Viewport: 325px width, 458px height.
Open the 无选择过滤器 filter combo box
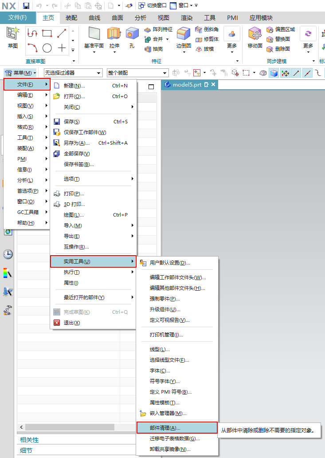pyautogui.click(x=73, y=73)
